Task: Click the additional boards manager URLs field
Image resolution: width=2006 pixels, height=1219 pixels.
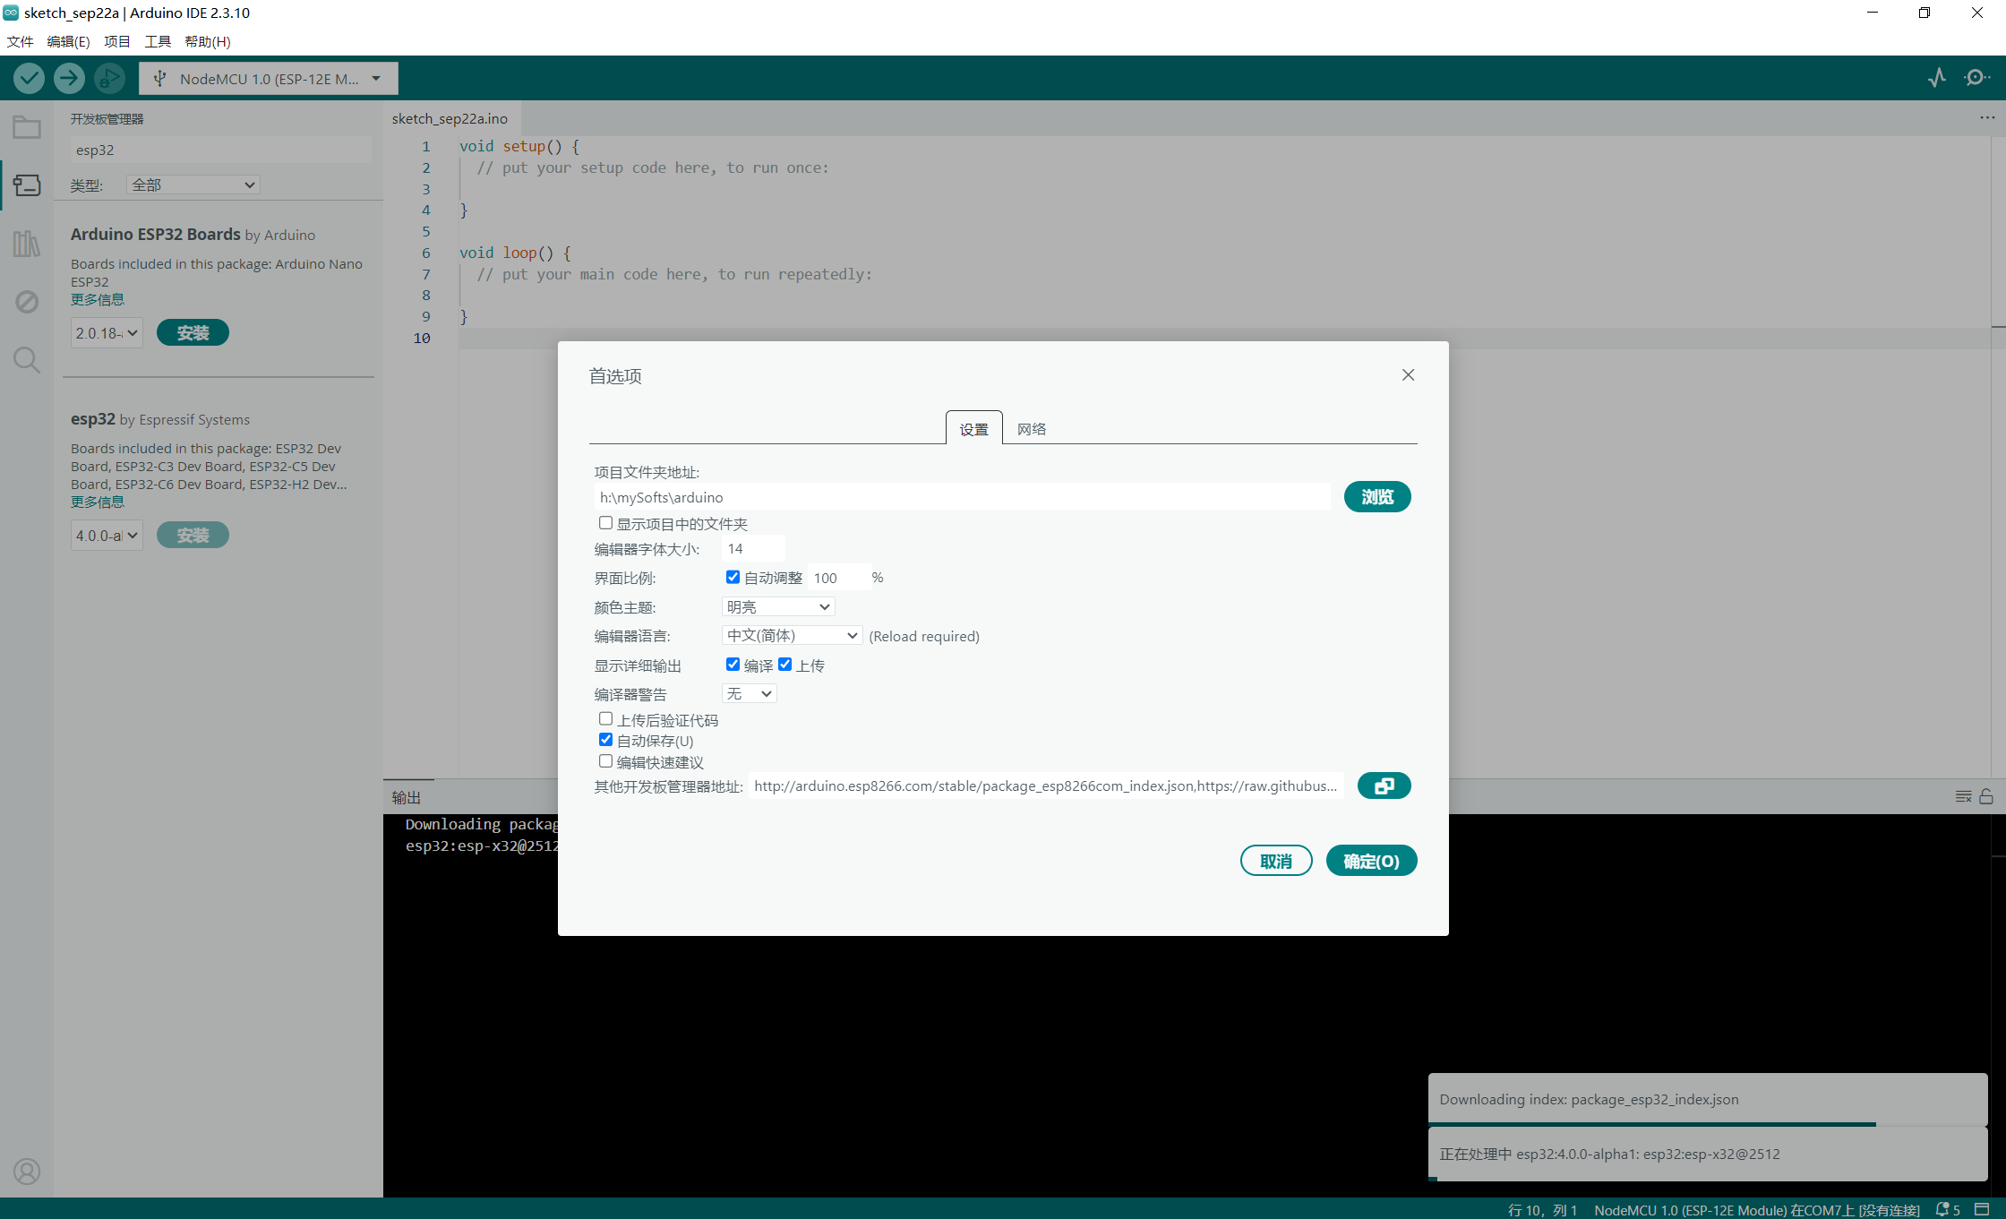Action: pos(1046,785)
